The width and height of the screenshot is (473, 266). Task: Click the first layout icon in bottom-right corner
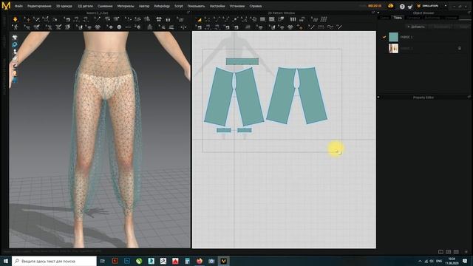coord(440,251)
